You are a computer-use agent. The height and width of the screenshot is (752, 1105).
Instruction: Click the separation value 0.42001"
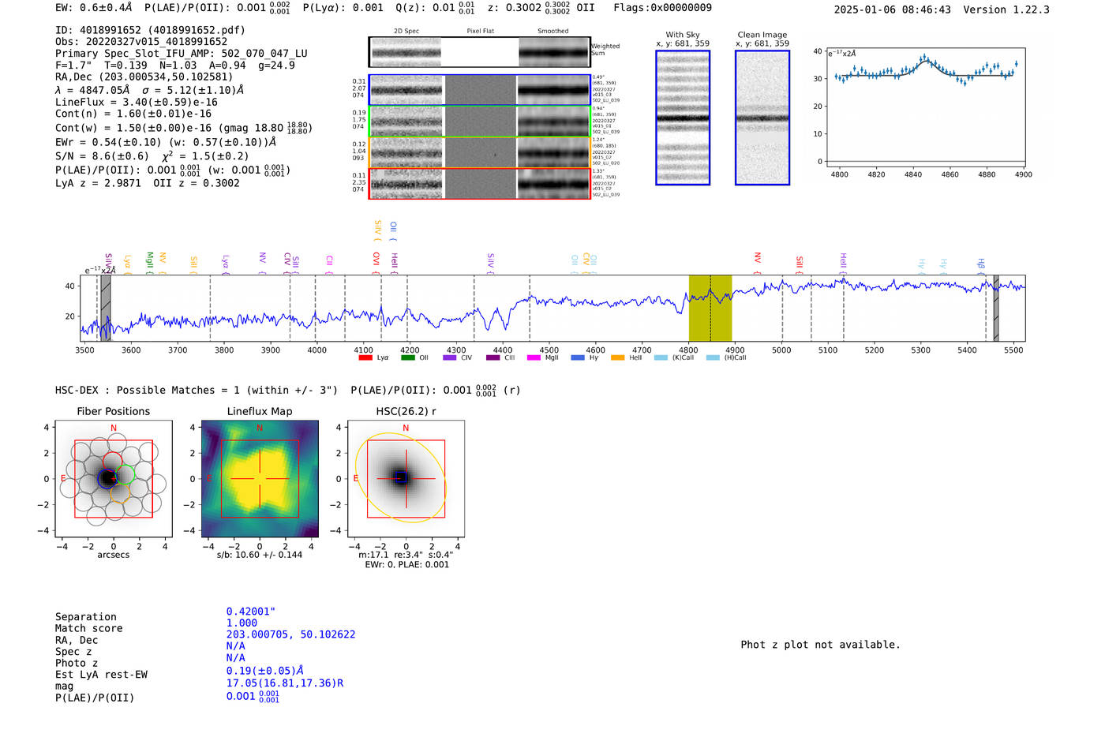click(251, 612)
